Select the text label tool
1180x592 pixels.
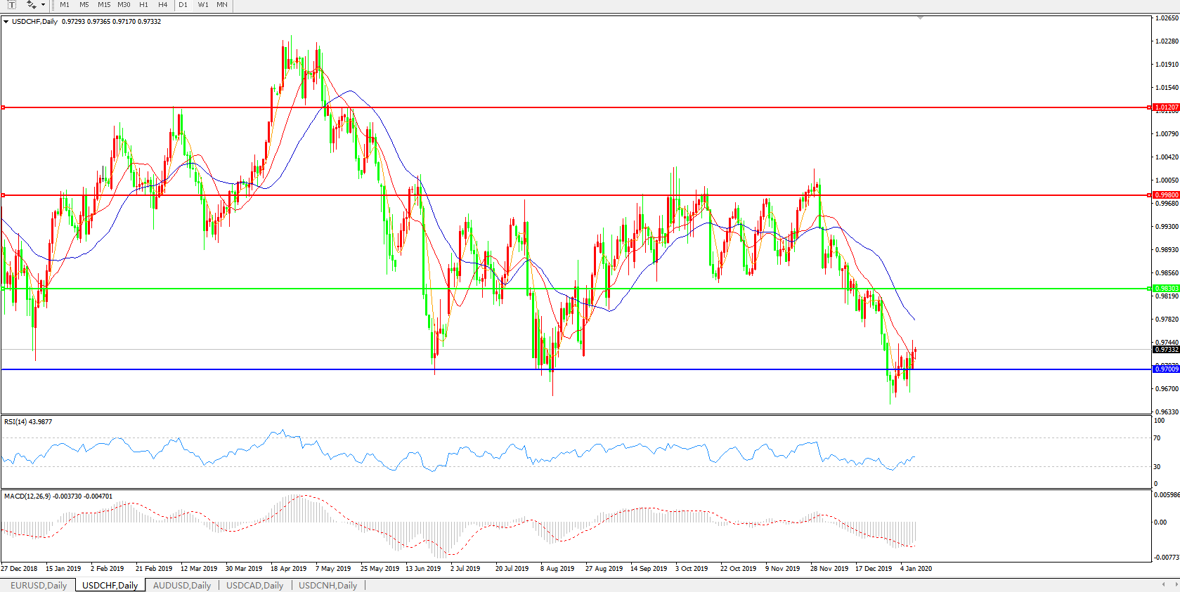12,5
